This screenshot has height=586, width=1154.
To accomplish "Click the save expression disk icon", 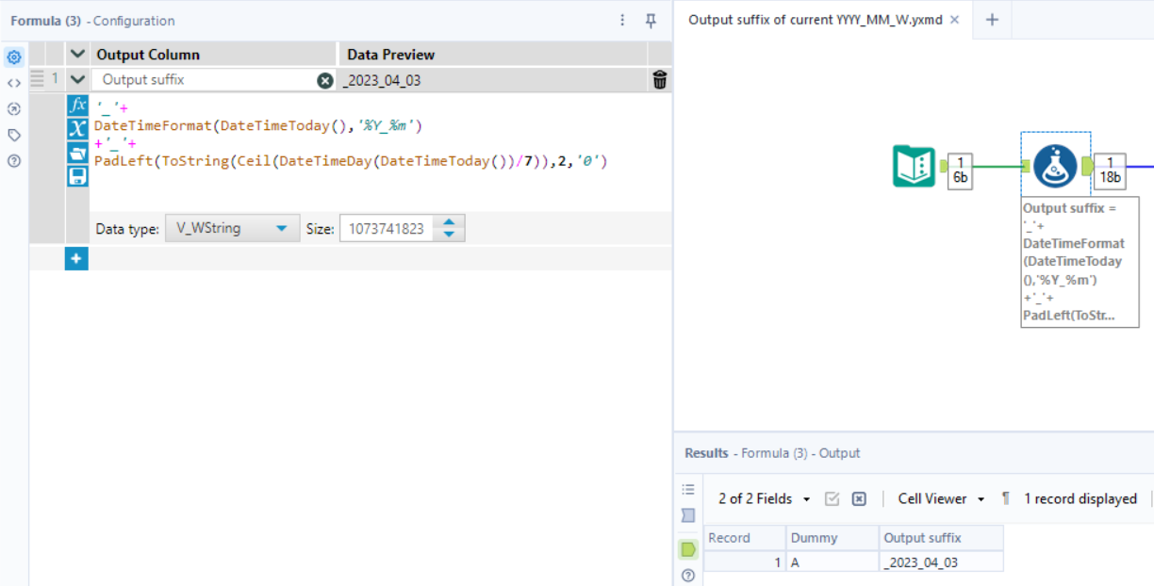I will [78, 175].
